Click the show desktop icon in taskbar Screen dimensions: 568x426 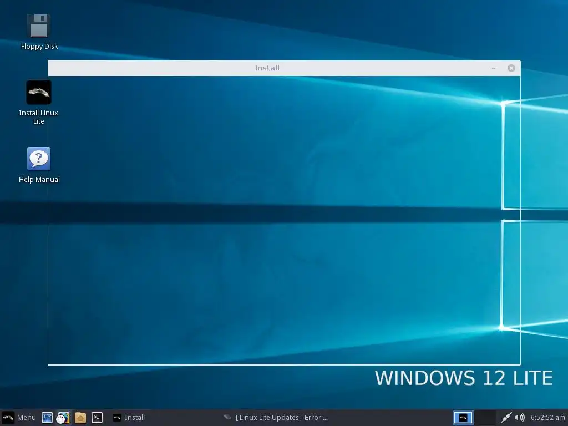[47, 418]
